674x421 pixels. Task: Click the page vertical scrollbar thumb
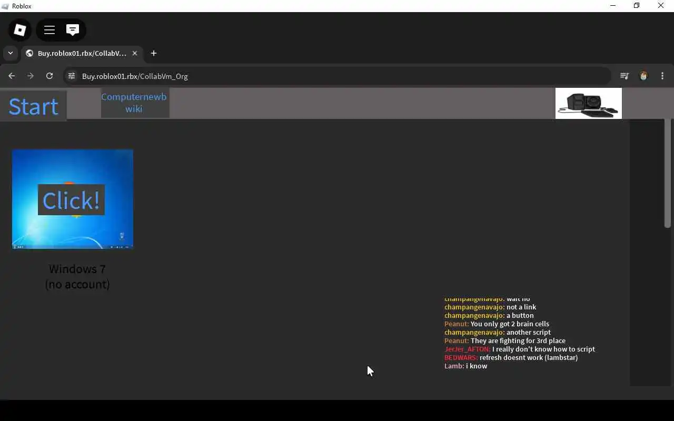pos(667,174)
